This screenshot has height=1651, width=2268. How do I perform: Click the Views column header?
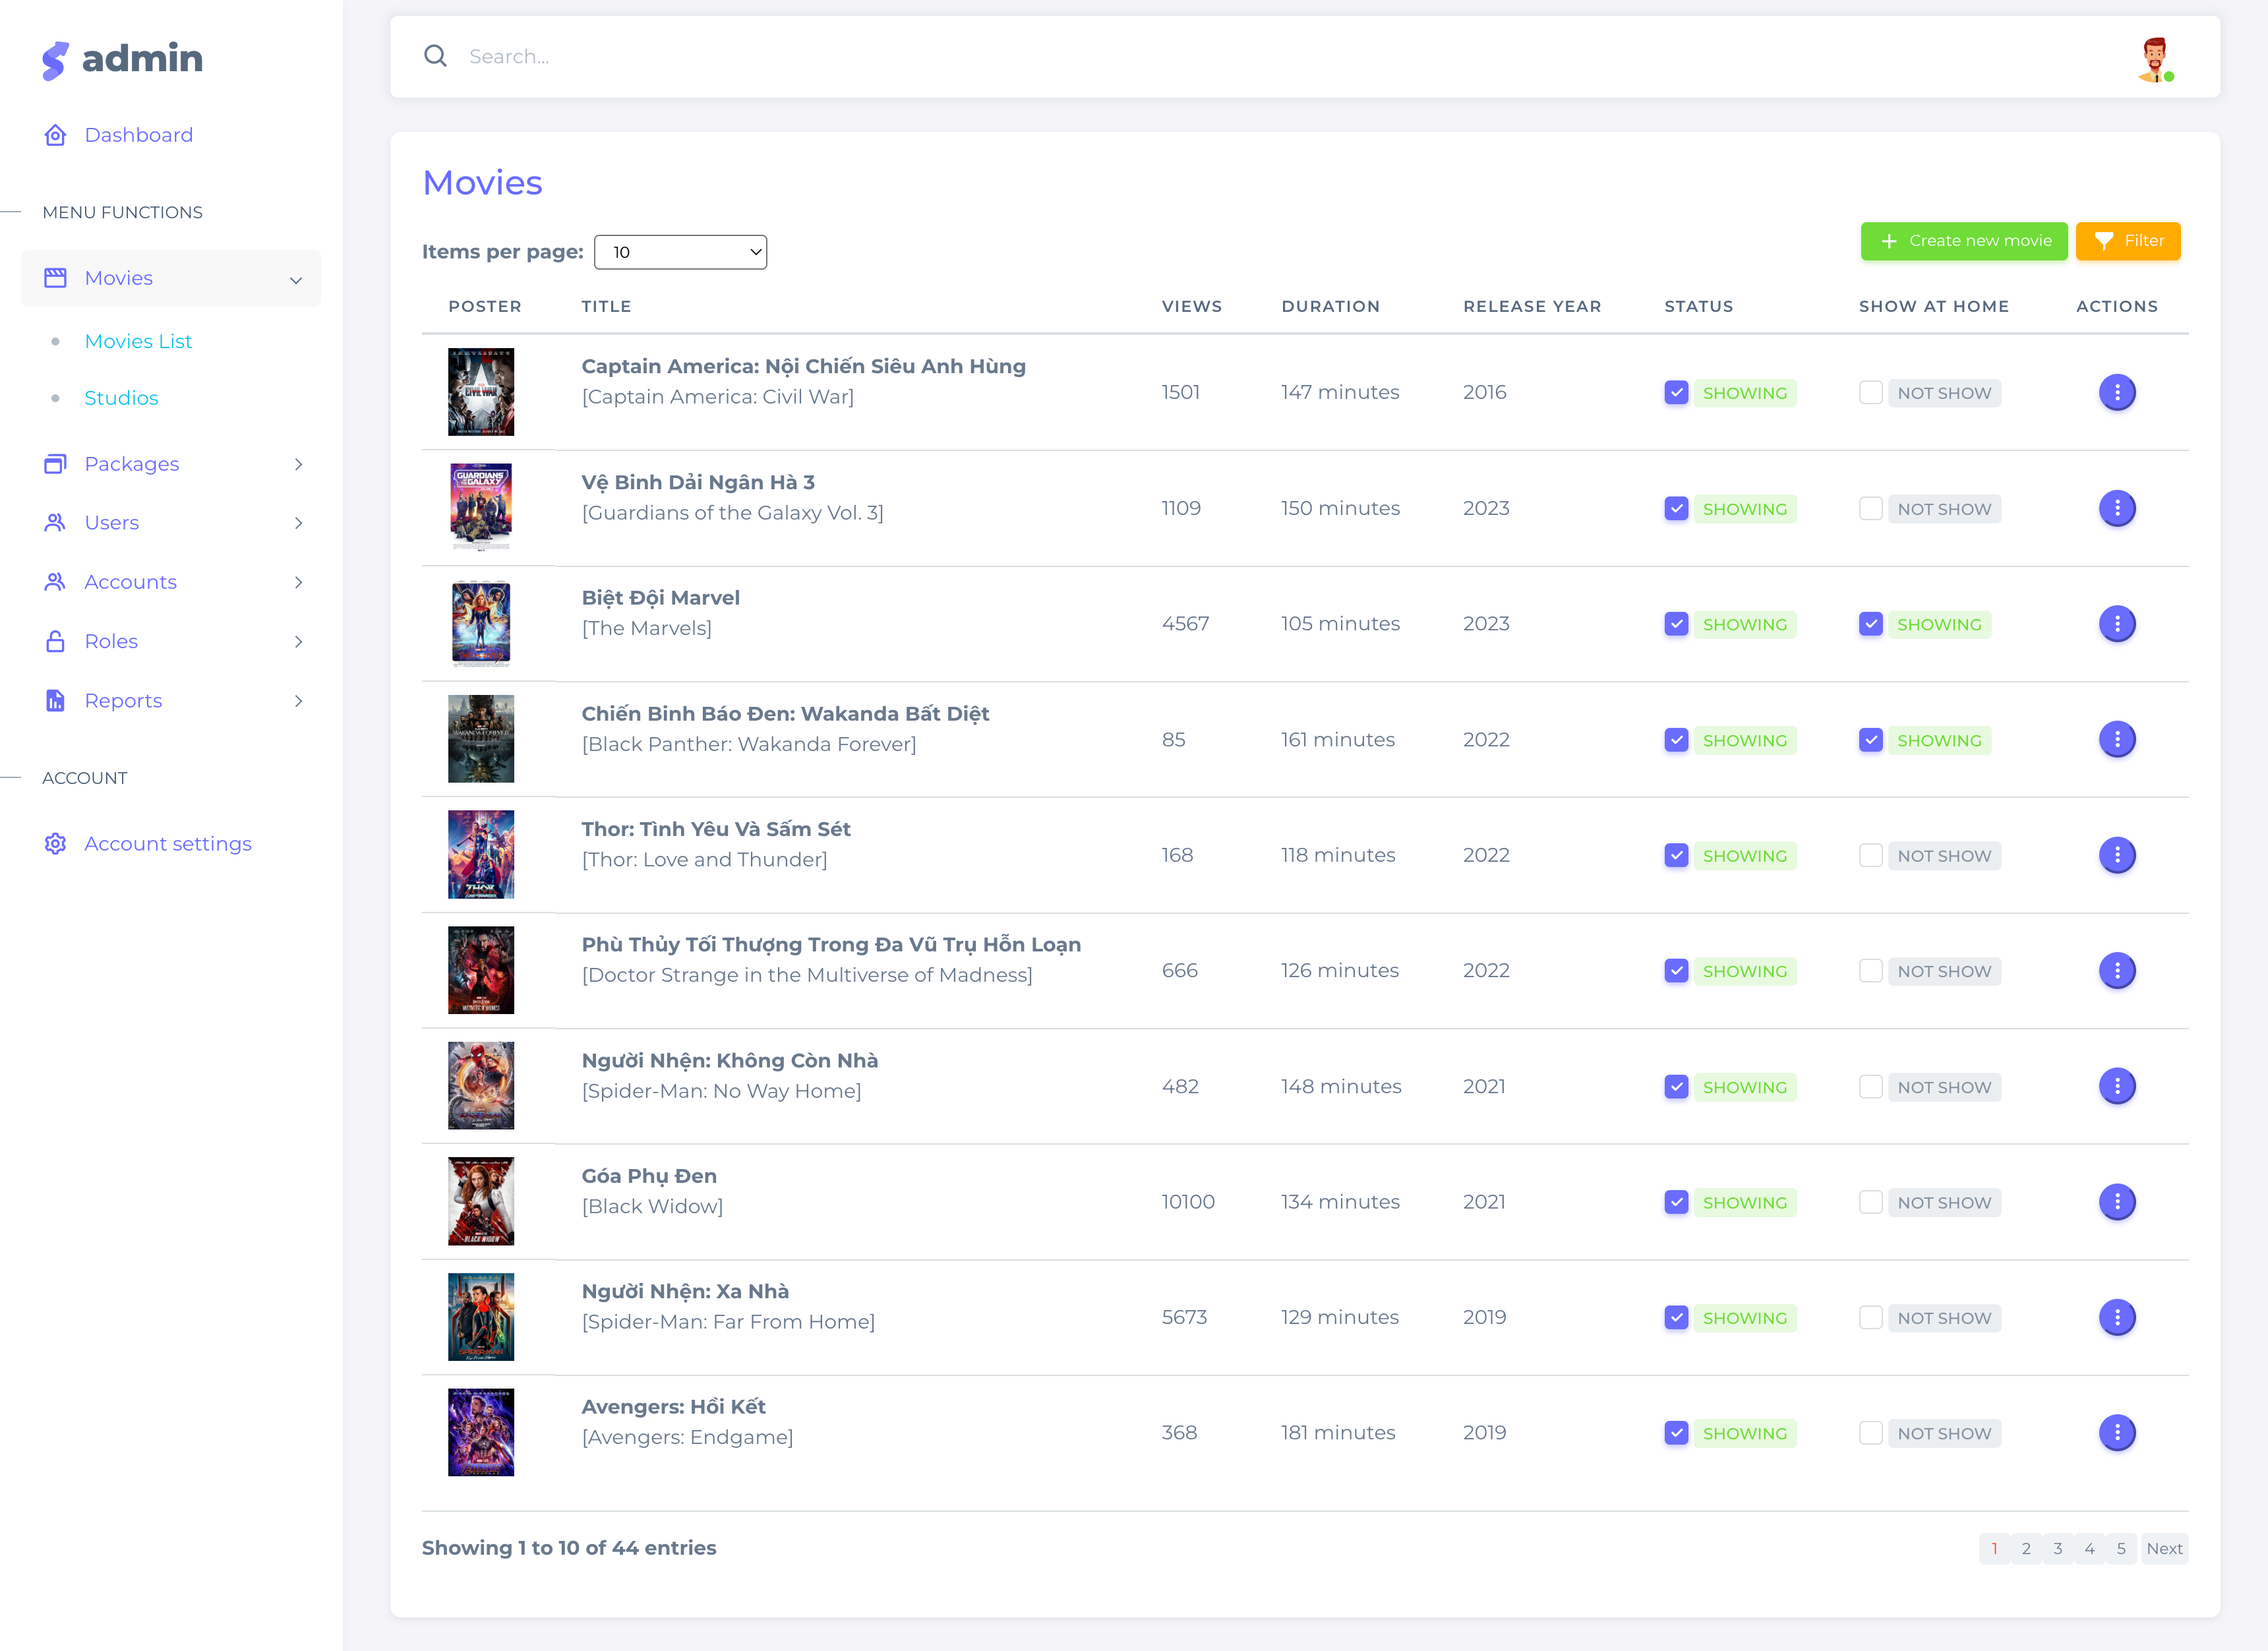[1191, 306]
